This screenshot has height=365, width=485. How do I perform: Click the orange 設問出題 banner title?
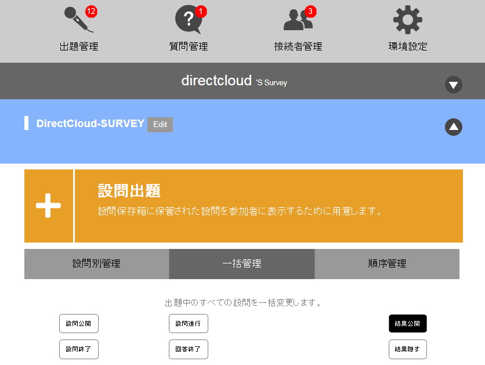click(129, 190)
